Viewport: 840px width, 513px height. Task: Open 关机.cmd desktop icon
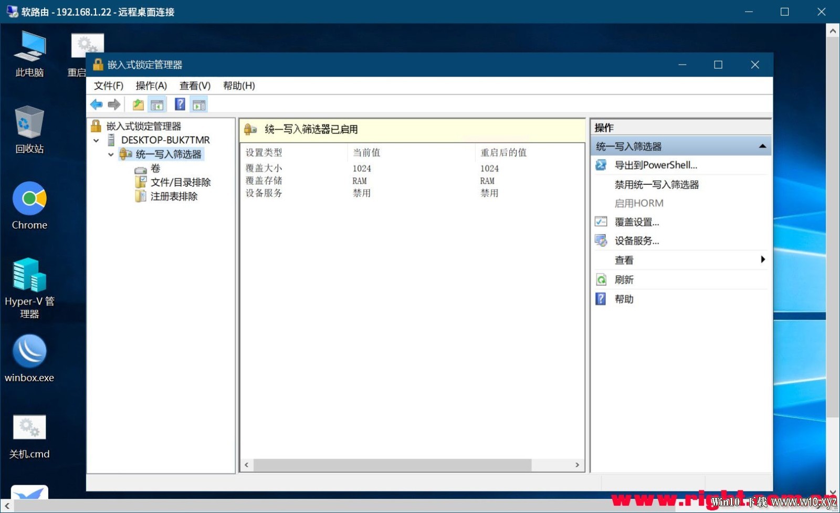pyautogui.click(x=29, y=436)
